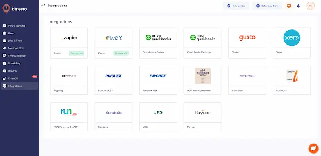
Task: Click the Who's Working map icon
Action: click(4, 26)
